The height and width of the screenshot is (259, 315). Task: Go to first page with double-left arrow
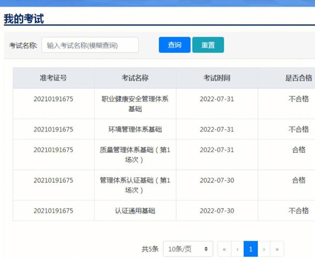(x=224, y=249)
